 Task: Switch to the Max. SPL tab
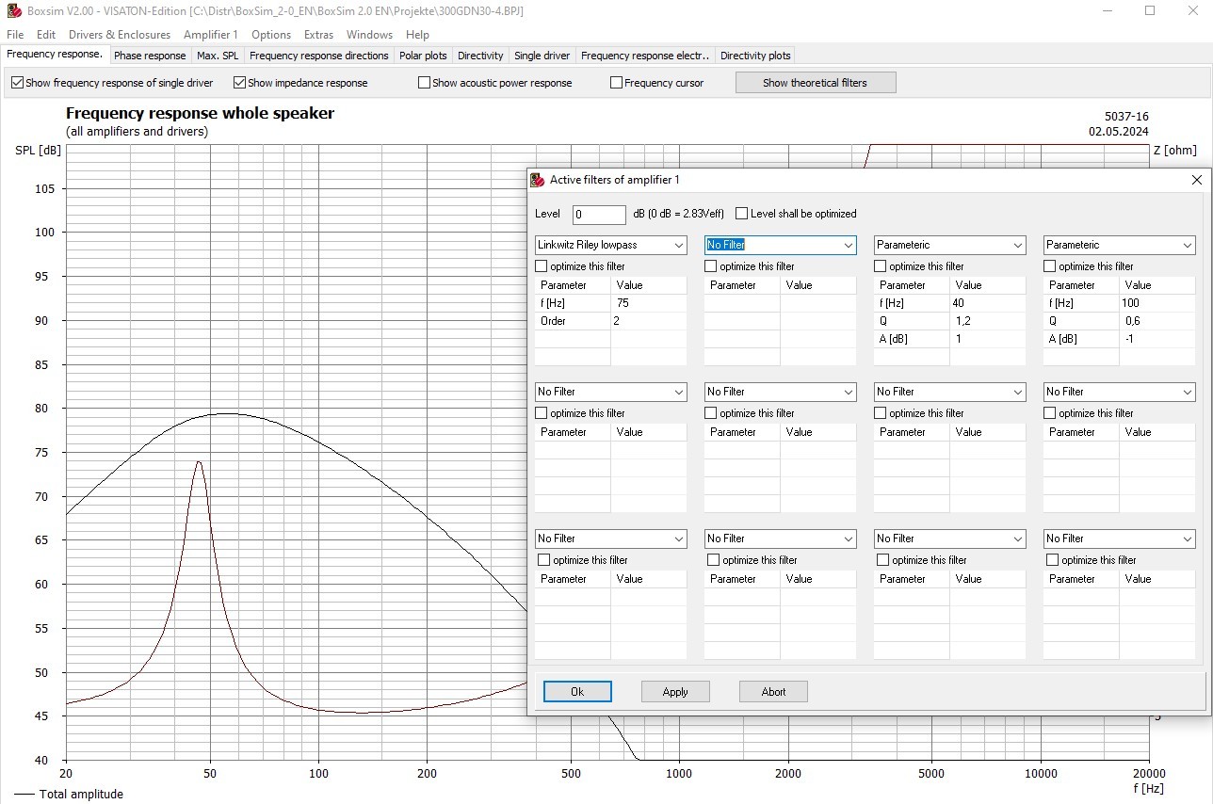click(x=218, y=56)
